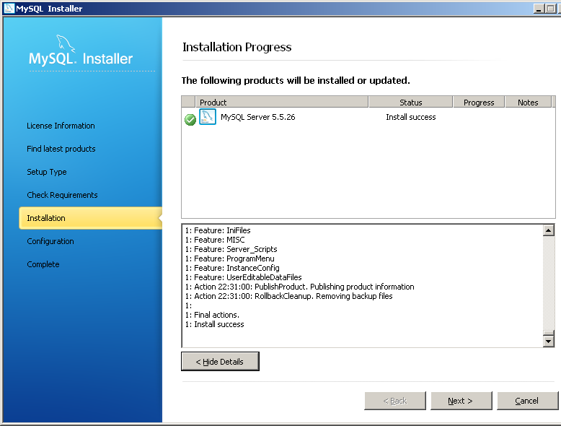Select the Check Requirements step
The height and width of the screenshot is (426, 561).
62,195
